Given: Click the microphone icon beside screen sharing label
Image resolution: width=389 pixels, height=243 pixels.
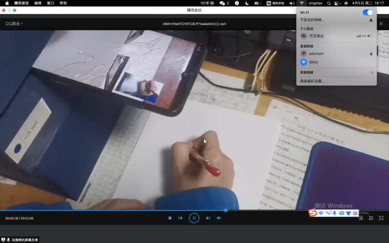Looking at the screenshot, I should pyautogui.click(x=8, y=240).
